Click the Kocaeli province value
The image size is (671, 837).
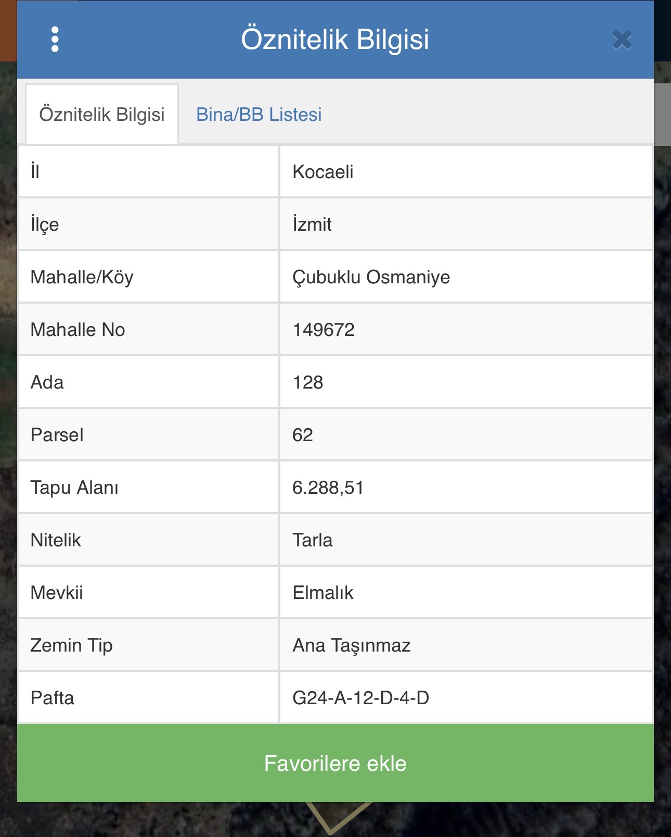pyautogui.click(x=323, y=172)
